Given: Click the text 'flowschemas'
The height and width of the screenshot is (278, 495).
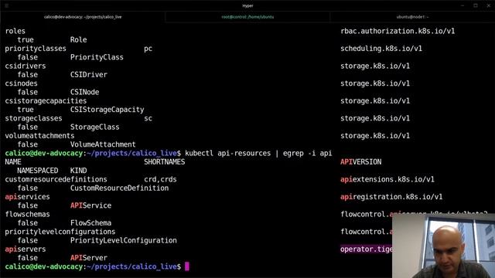Looking at the screenshot, I should coord(28,215).
